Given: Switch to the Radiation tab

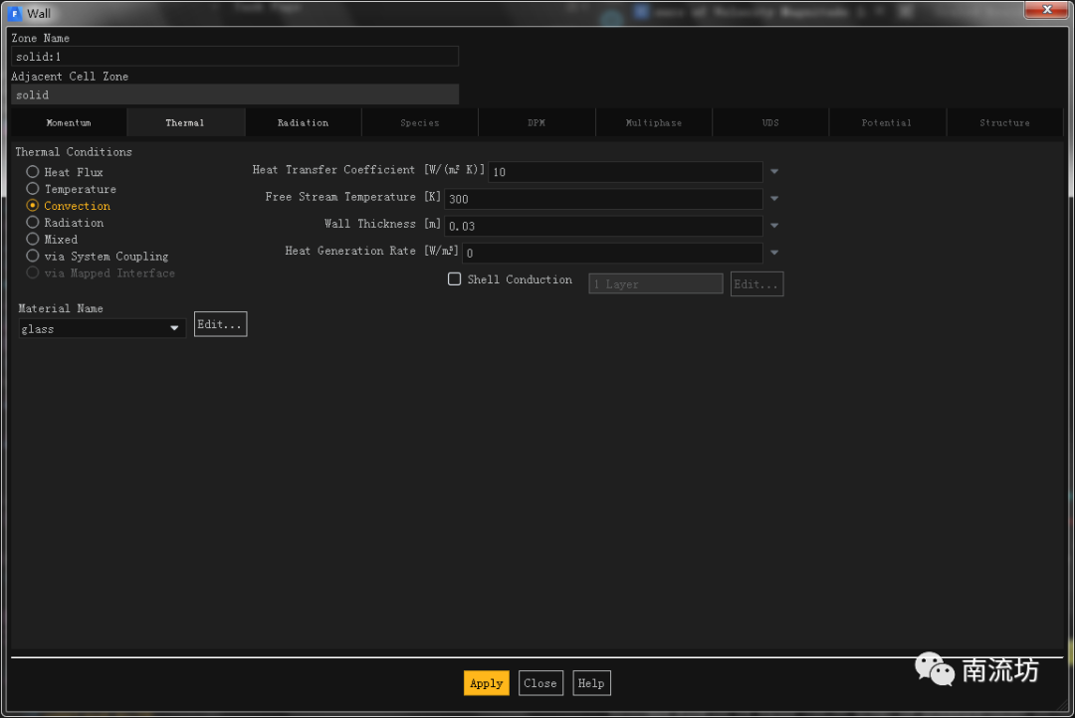Looking at the screenshot, I should click(x=303, y=122).
